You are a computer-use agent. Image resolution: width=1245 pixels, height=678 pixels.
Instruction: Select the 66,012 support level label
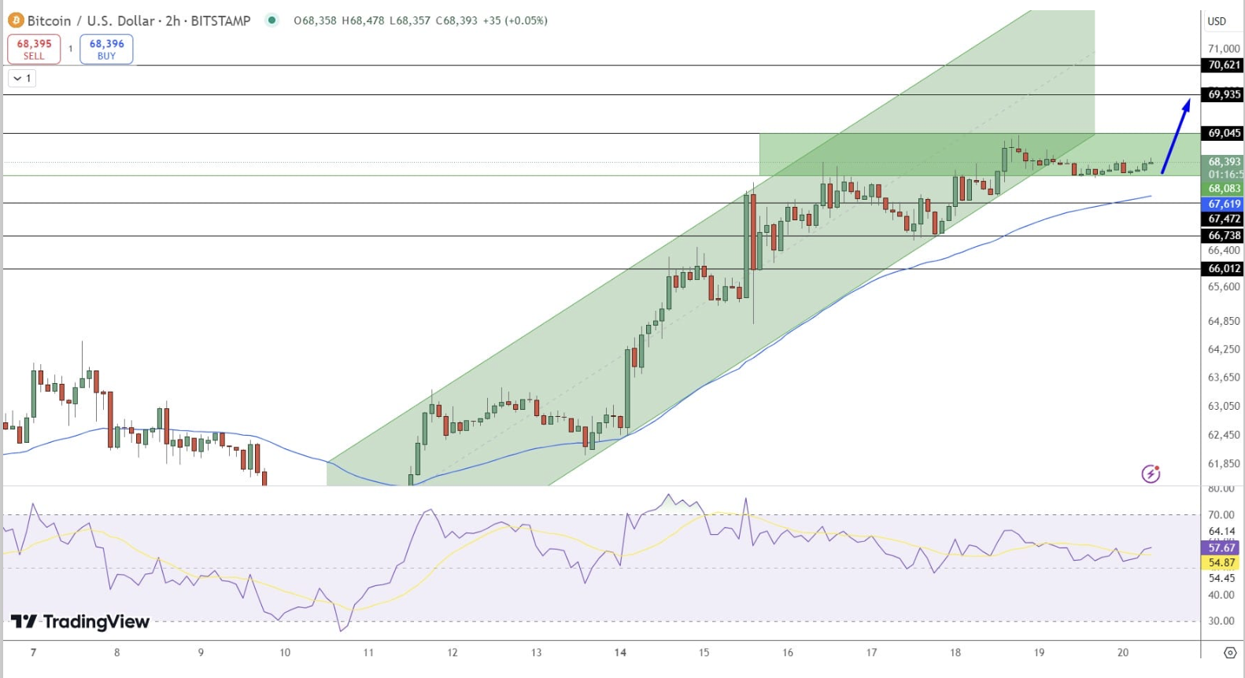pos(1223,268)
